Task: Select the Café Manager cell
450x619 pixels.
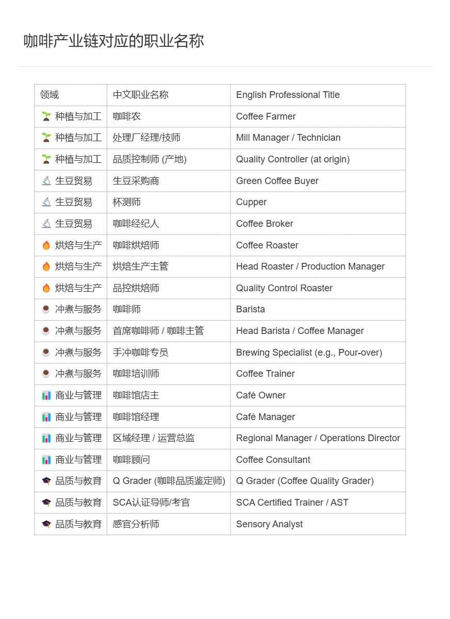Action: tap(318, 417)
